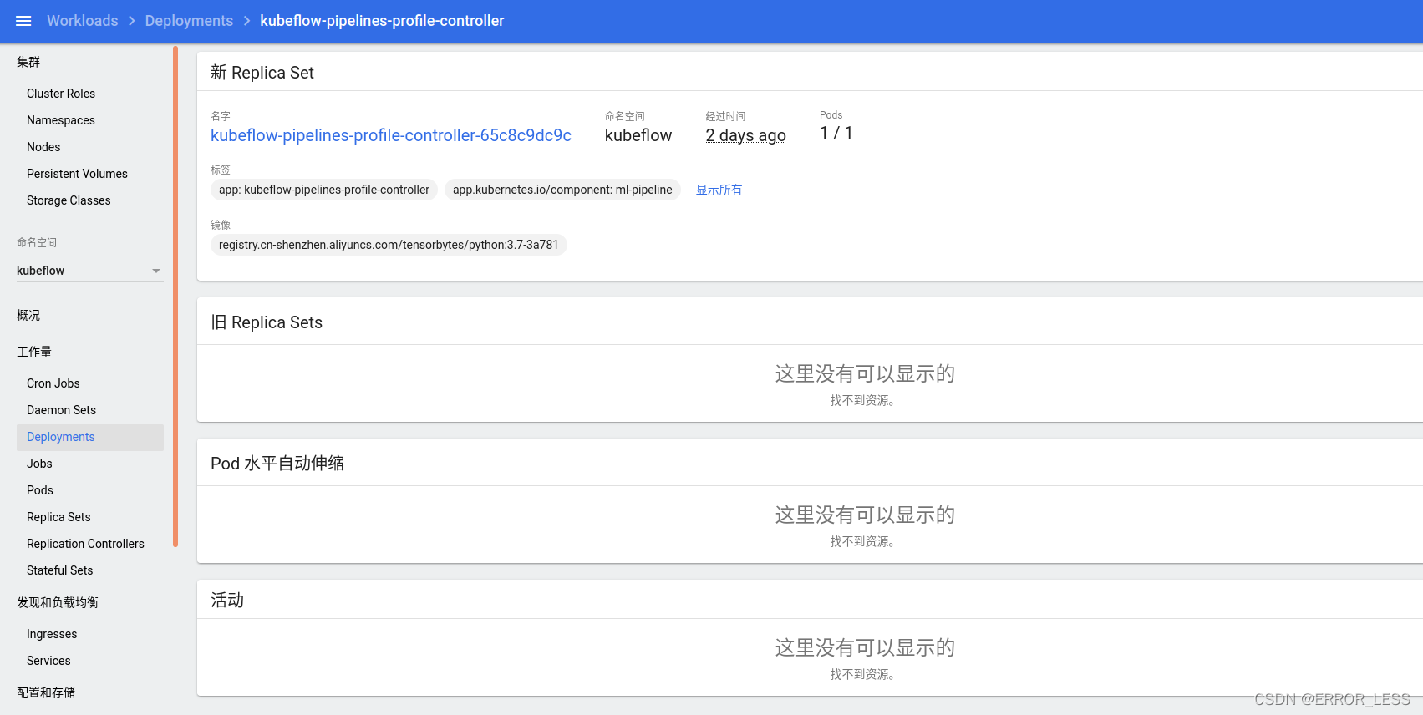Expand the kubeflow namespace dropdown
The height and width of the screenshot is (715, 1423).
click(x=89, y=271)
